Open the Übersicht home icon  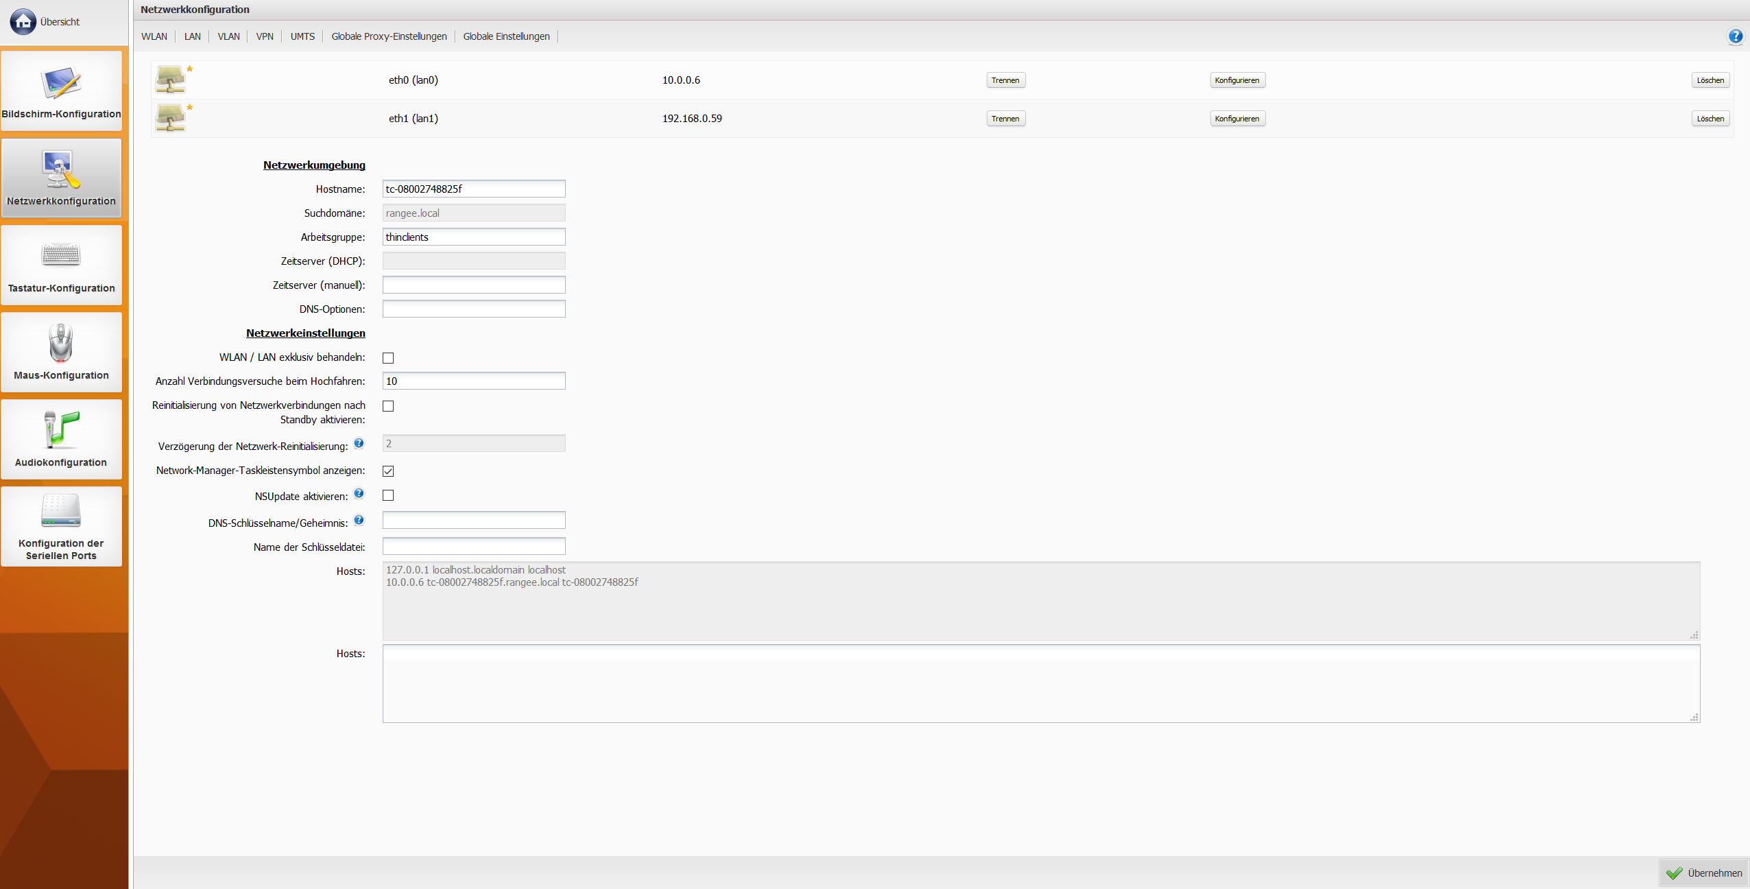(23, 22)
